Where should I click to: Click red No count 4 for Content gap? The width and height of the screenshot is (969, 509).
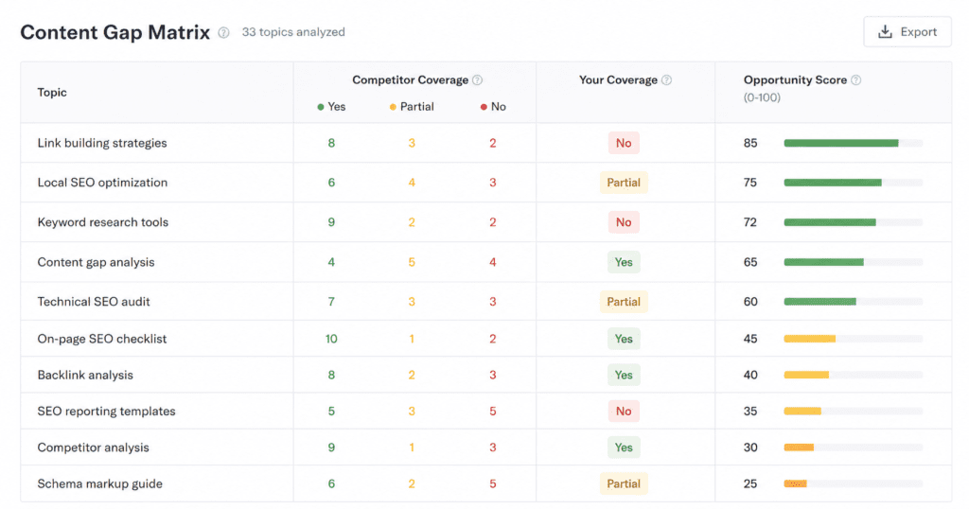tap(492, 262)
